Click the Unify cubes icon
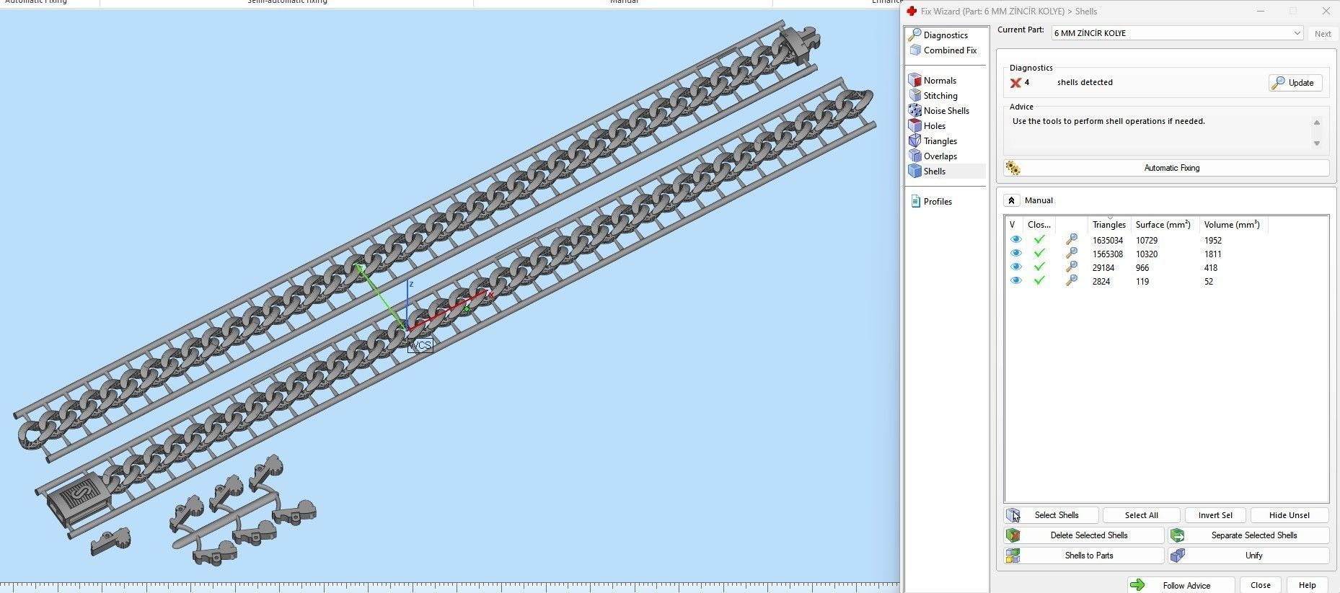1340x593 pixels. (1178, 556)
